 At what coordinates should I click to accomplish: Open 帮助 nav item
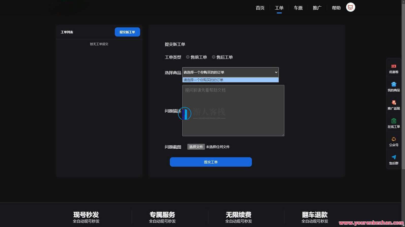(336, 8)
